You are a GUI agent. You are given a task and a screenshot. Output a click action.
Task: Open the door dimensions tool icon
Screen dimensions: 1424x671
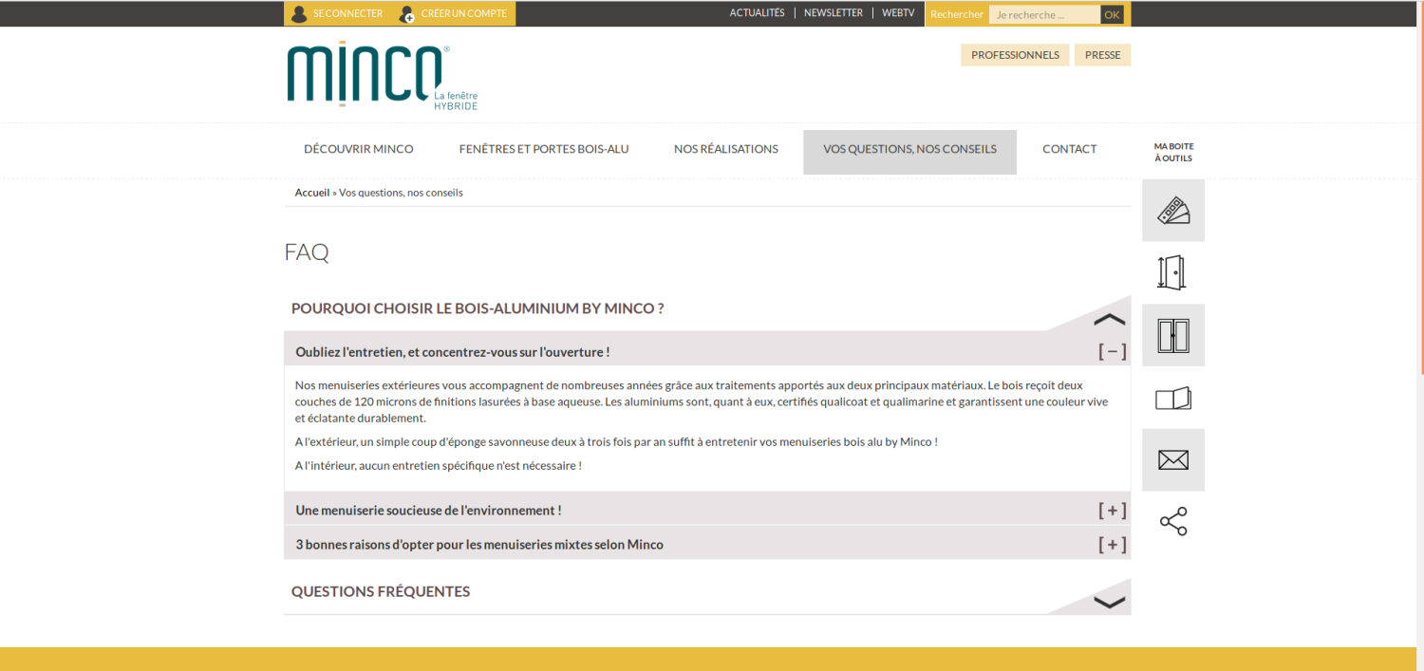(1173, 272)
